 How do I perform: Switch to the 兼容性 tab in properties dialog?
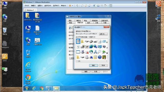79,20
